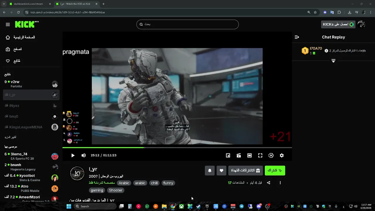Screen dimensions: 375x211
Task: Select l_yr channel in followed list
Action: click(31, 95)
